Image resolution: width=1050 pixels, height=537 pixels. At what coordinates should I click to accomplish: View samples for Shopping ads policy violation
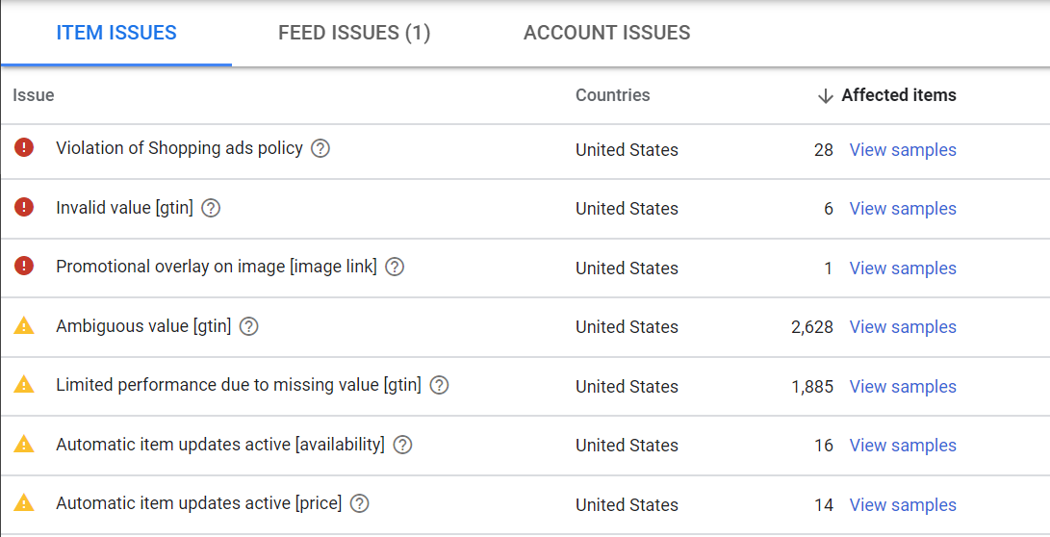[903, 150]
